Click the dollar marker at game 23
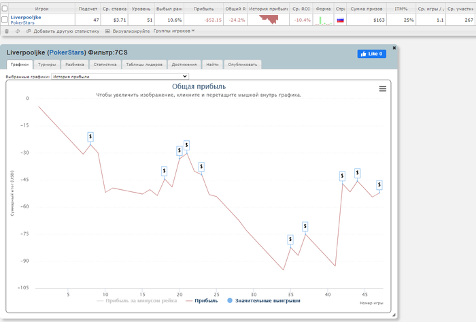 [x=201, y=167]
